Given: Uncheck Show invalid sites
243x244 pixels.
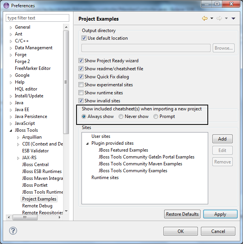Looking at the screenshot, I should 81,101.
